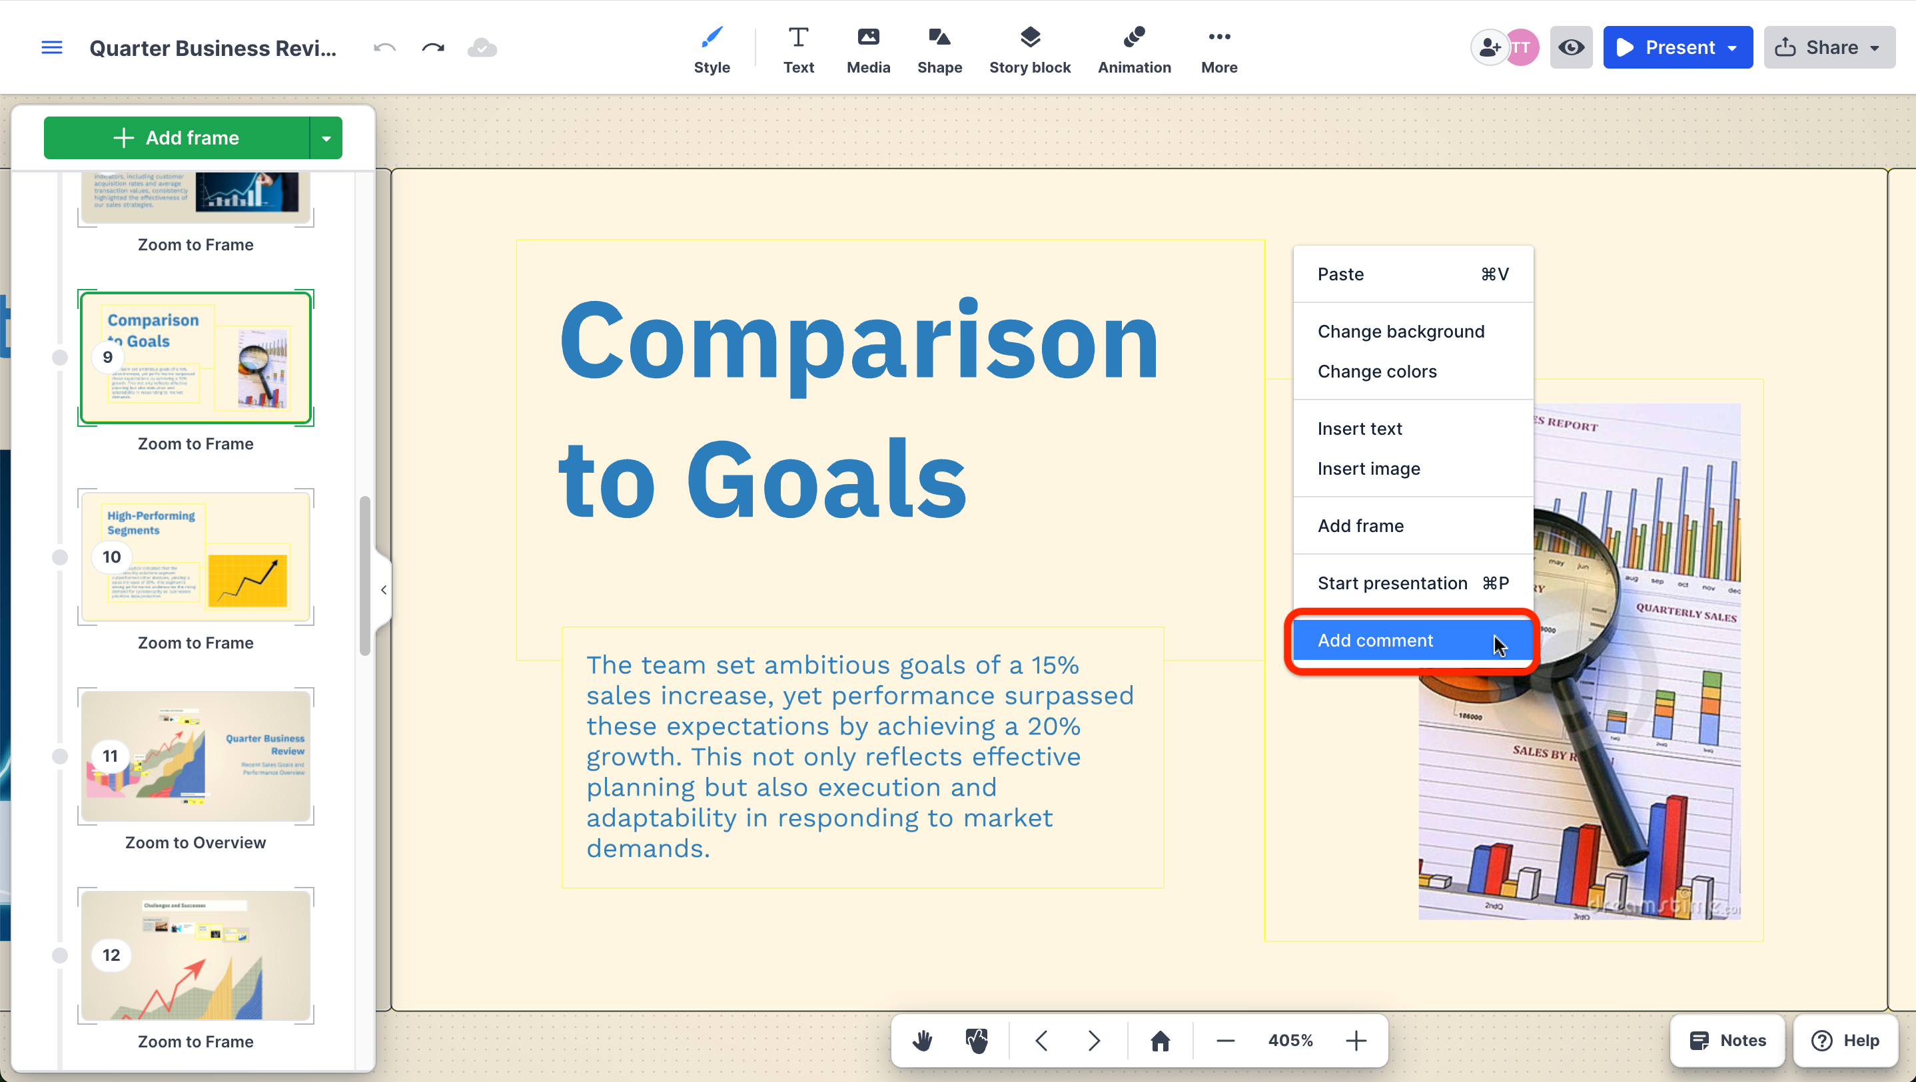Zoom in with the plus button

(x=1356, y=1040)
